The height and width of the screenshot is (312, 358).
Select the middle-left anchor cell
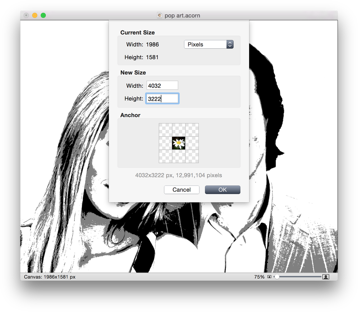click(165, 142)
